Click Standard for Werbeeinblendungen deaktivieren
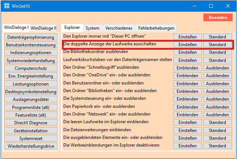The width and height of the screenshot is (237, 159). click(217, 146)
